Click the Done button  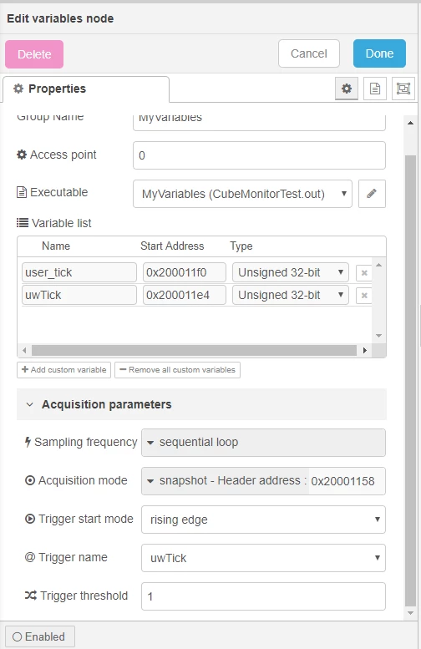pyautogui.click(x=379, y=53)
